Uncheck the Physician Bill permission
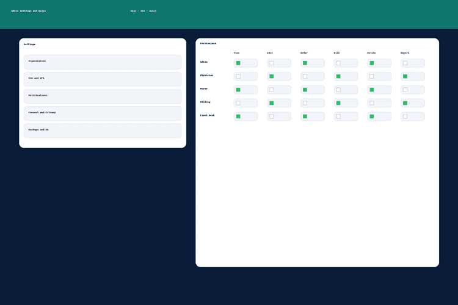The image size is (458, 305). pos(338,76)
